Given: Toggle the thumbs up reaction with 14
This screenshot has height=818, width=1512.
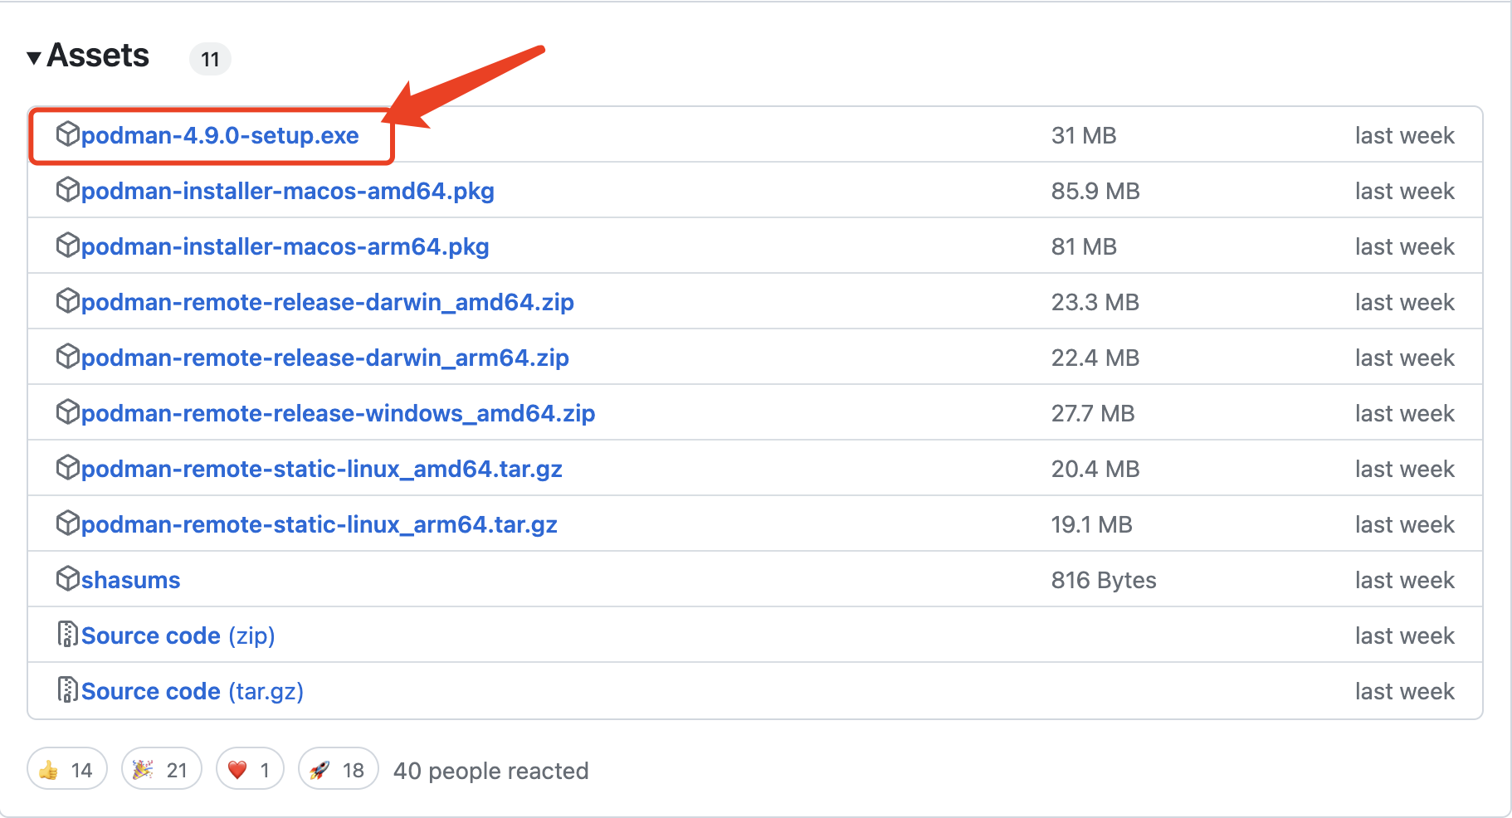Looking at the screenshot, I should point(67,769).
